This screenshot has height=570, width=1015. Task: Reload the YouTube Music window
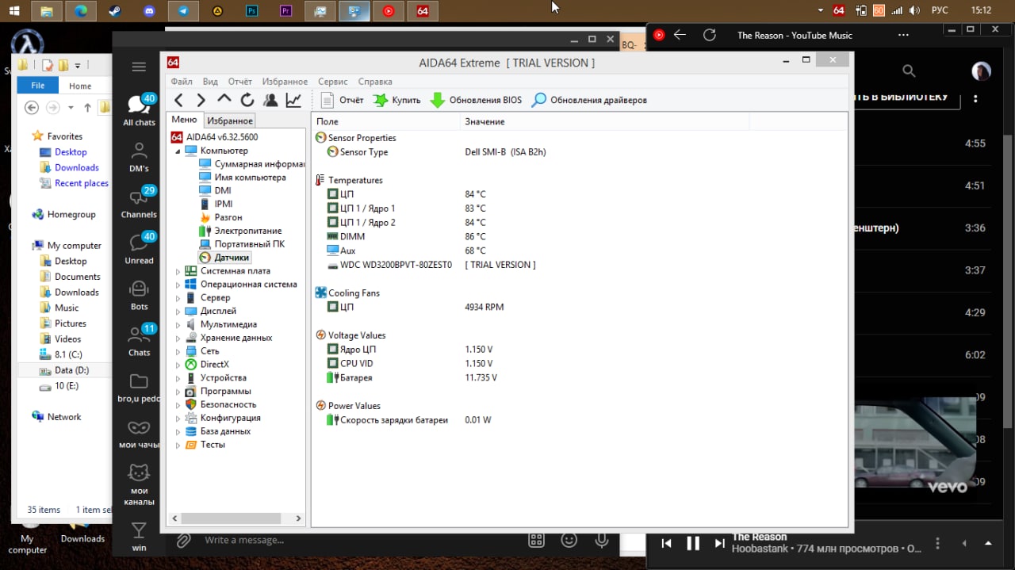(709, 35)
